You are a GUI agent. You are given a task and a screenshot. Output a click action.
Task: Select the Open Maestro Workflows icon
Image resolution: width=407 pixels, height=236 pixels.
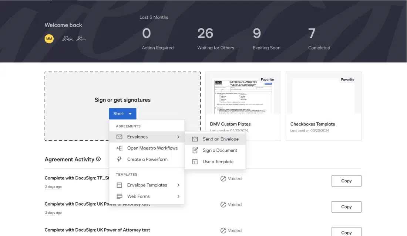tap(119, 148)
